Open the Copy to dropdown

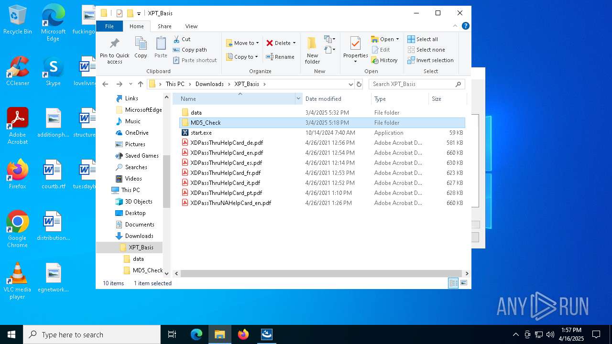pos(241,57)
